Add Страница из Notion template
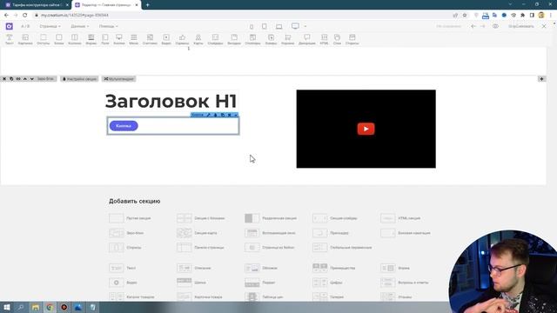557x313 pixels. pyautogui.click(x=270, y=247)
